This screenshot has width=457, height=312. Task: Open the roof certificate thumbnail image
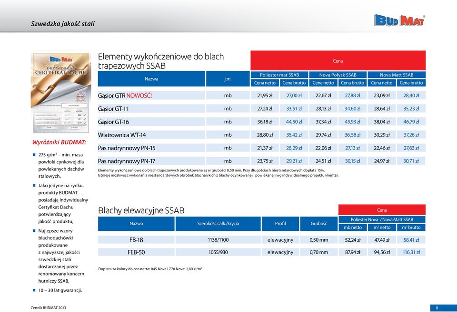(61, 93)
